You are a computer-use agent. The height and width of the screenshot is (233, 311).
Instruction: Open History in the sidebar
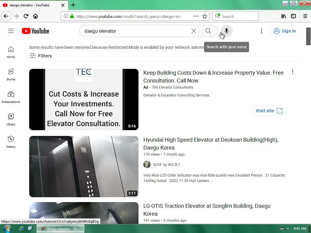click(11, 142)
